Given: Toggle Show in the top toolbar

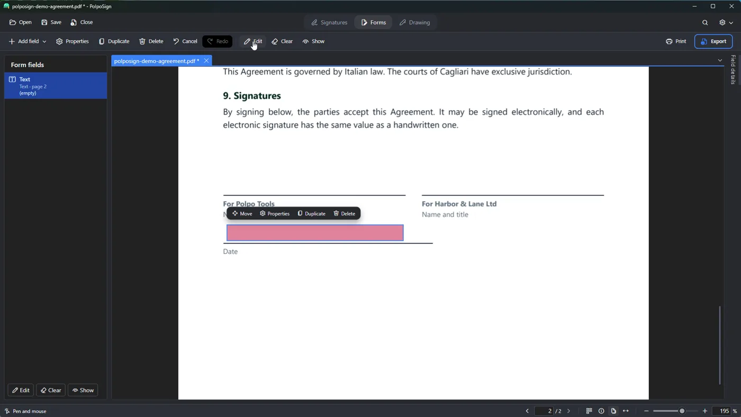Looking at the screenshot, I should (x=314, y=41).
